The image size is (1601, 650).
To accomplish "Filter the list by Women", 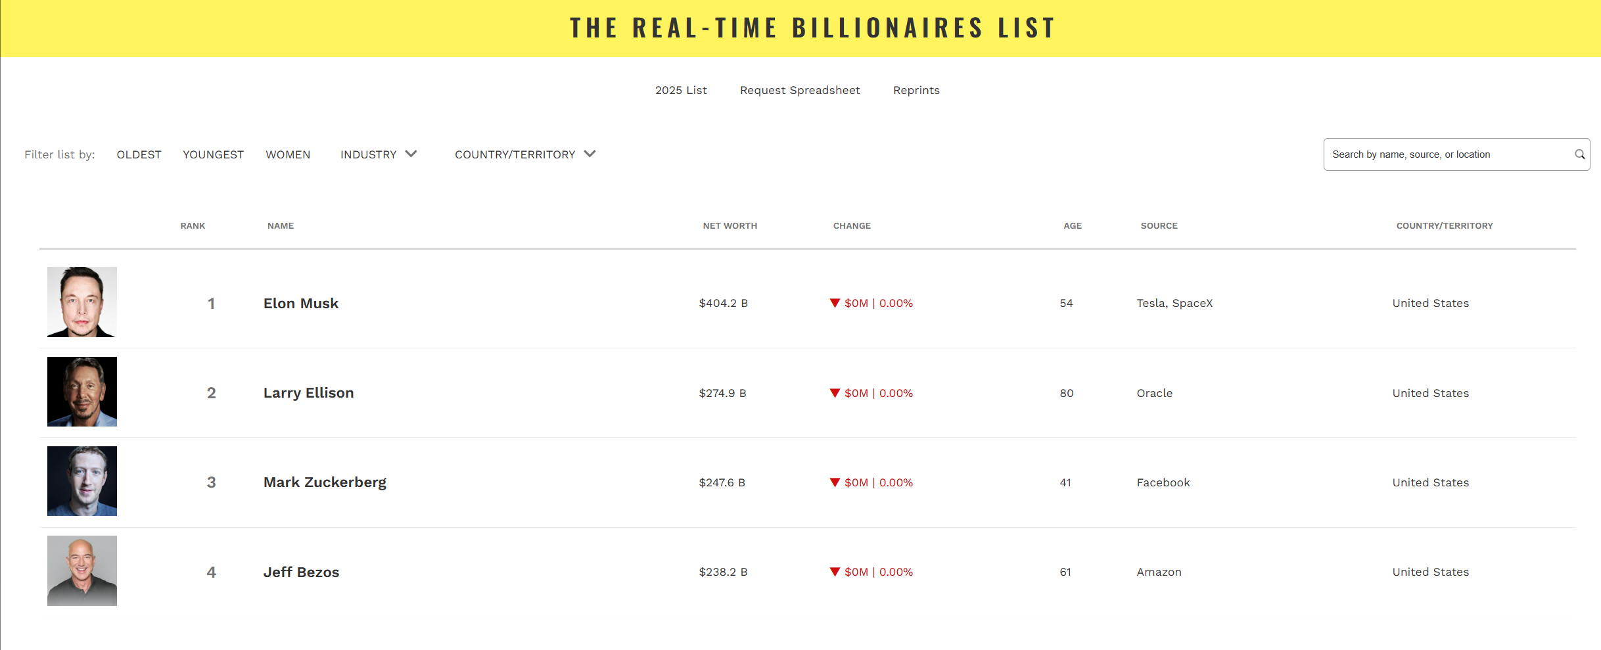I will coord(288,154).
